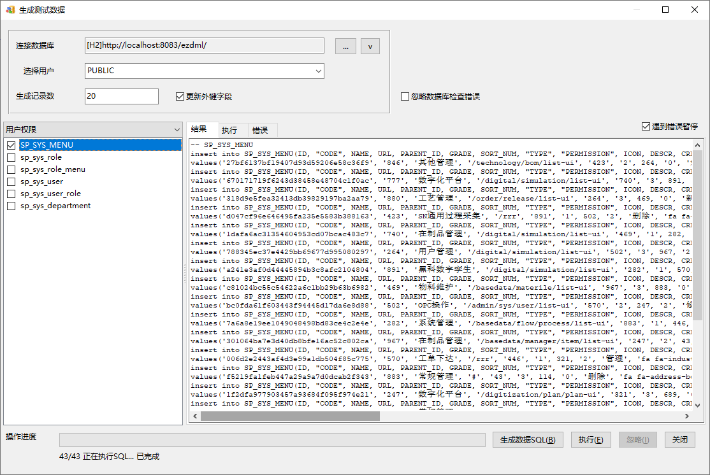710x475 pixels.
Task: Click the app icon in title bar
Action: pyautogui.click(x=10, y=10)
